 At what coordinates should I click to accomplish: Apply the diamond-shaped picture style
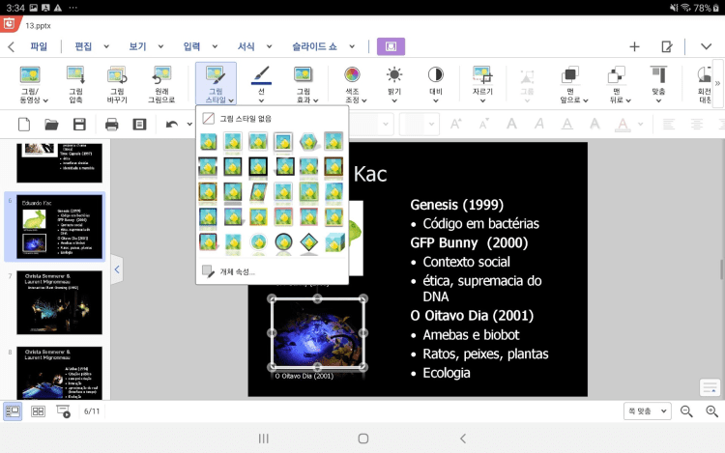coord(308,241)
